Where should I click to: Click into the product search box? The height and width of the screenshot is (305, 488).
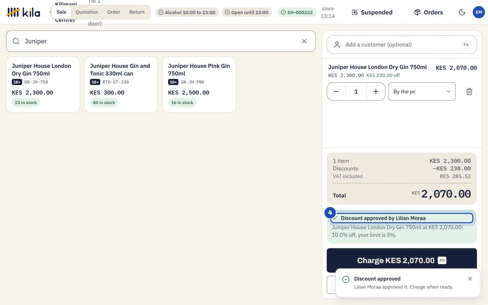pos(161,41)
